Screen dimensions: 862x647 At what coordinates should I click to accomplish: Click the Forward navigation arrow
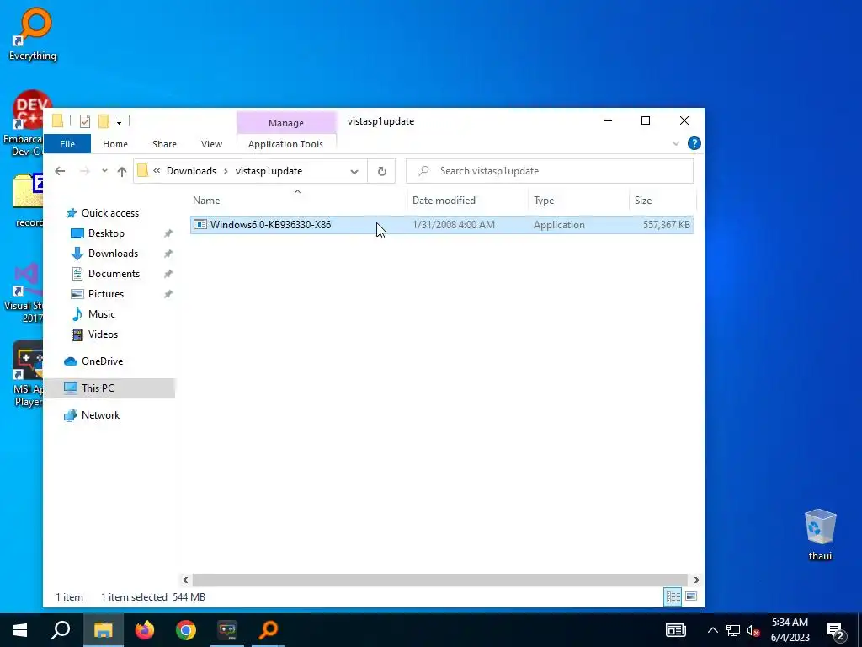85,171
